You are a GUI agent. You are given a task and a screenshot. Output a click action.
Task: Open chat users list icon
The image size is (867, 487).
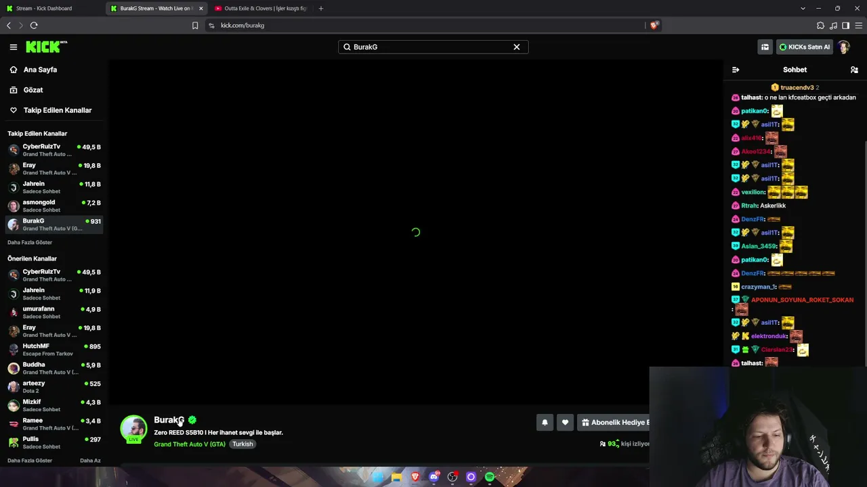pyautogui.click(x=854, y=70)
